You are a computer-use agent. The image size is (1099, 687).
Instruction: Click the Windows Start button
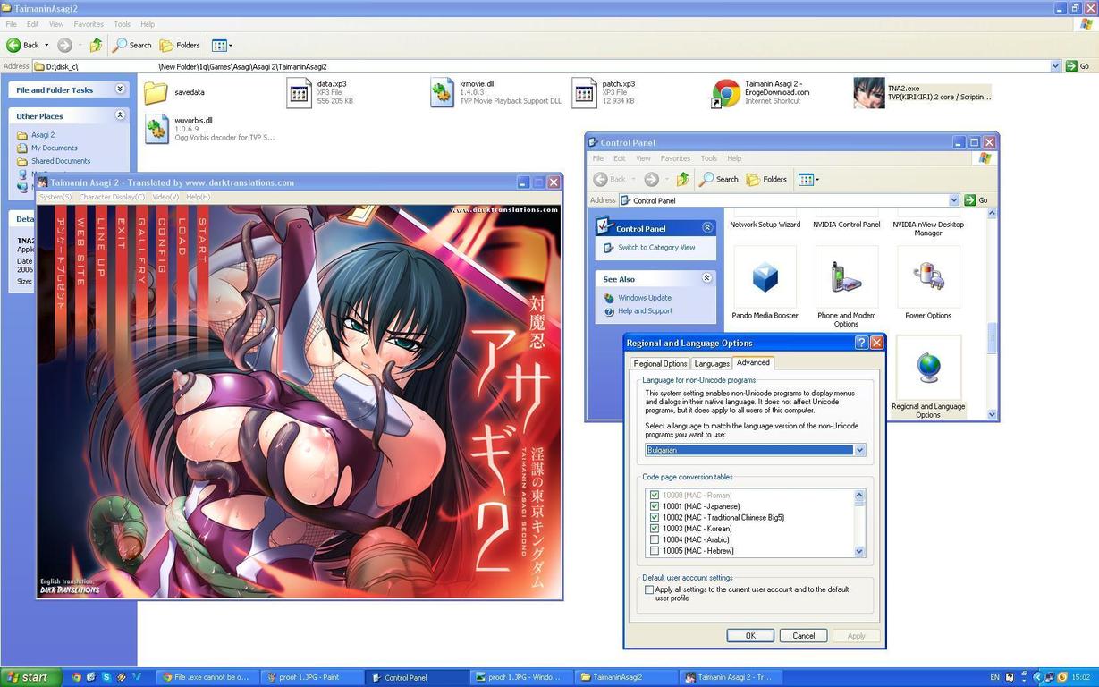pyautogui.click(x=30, y=677)
